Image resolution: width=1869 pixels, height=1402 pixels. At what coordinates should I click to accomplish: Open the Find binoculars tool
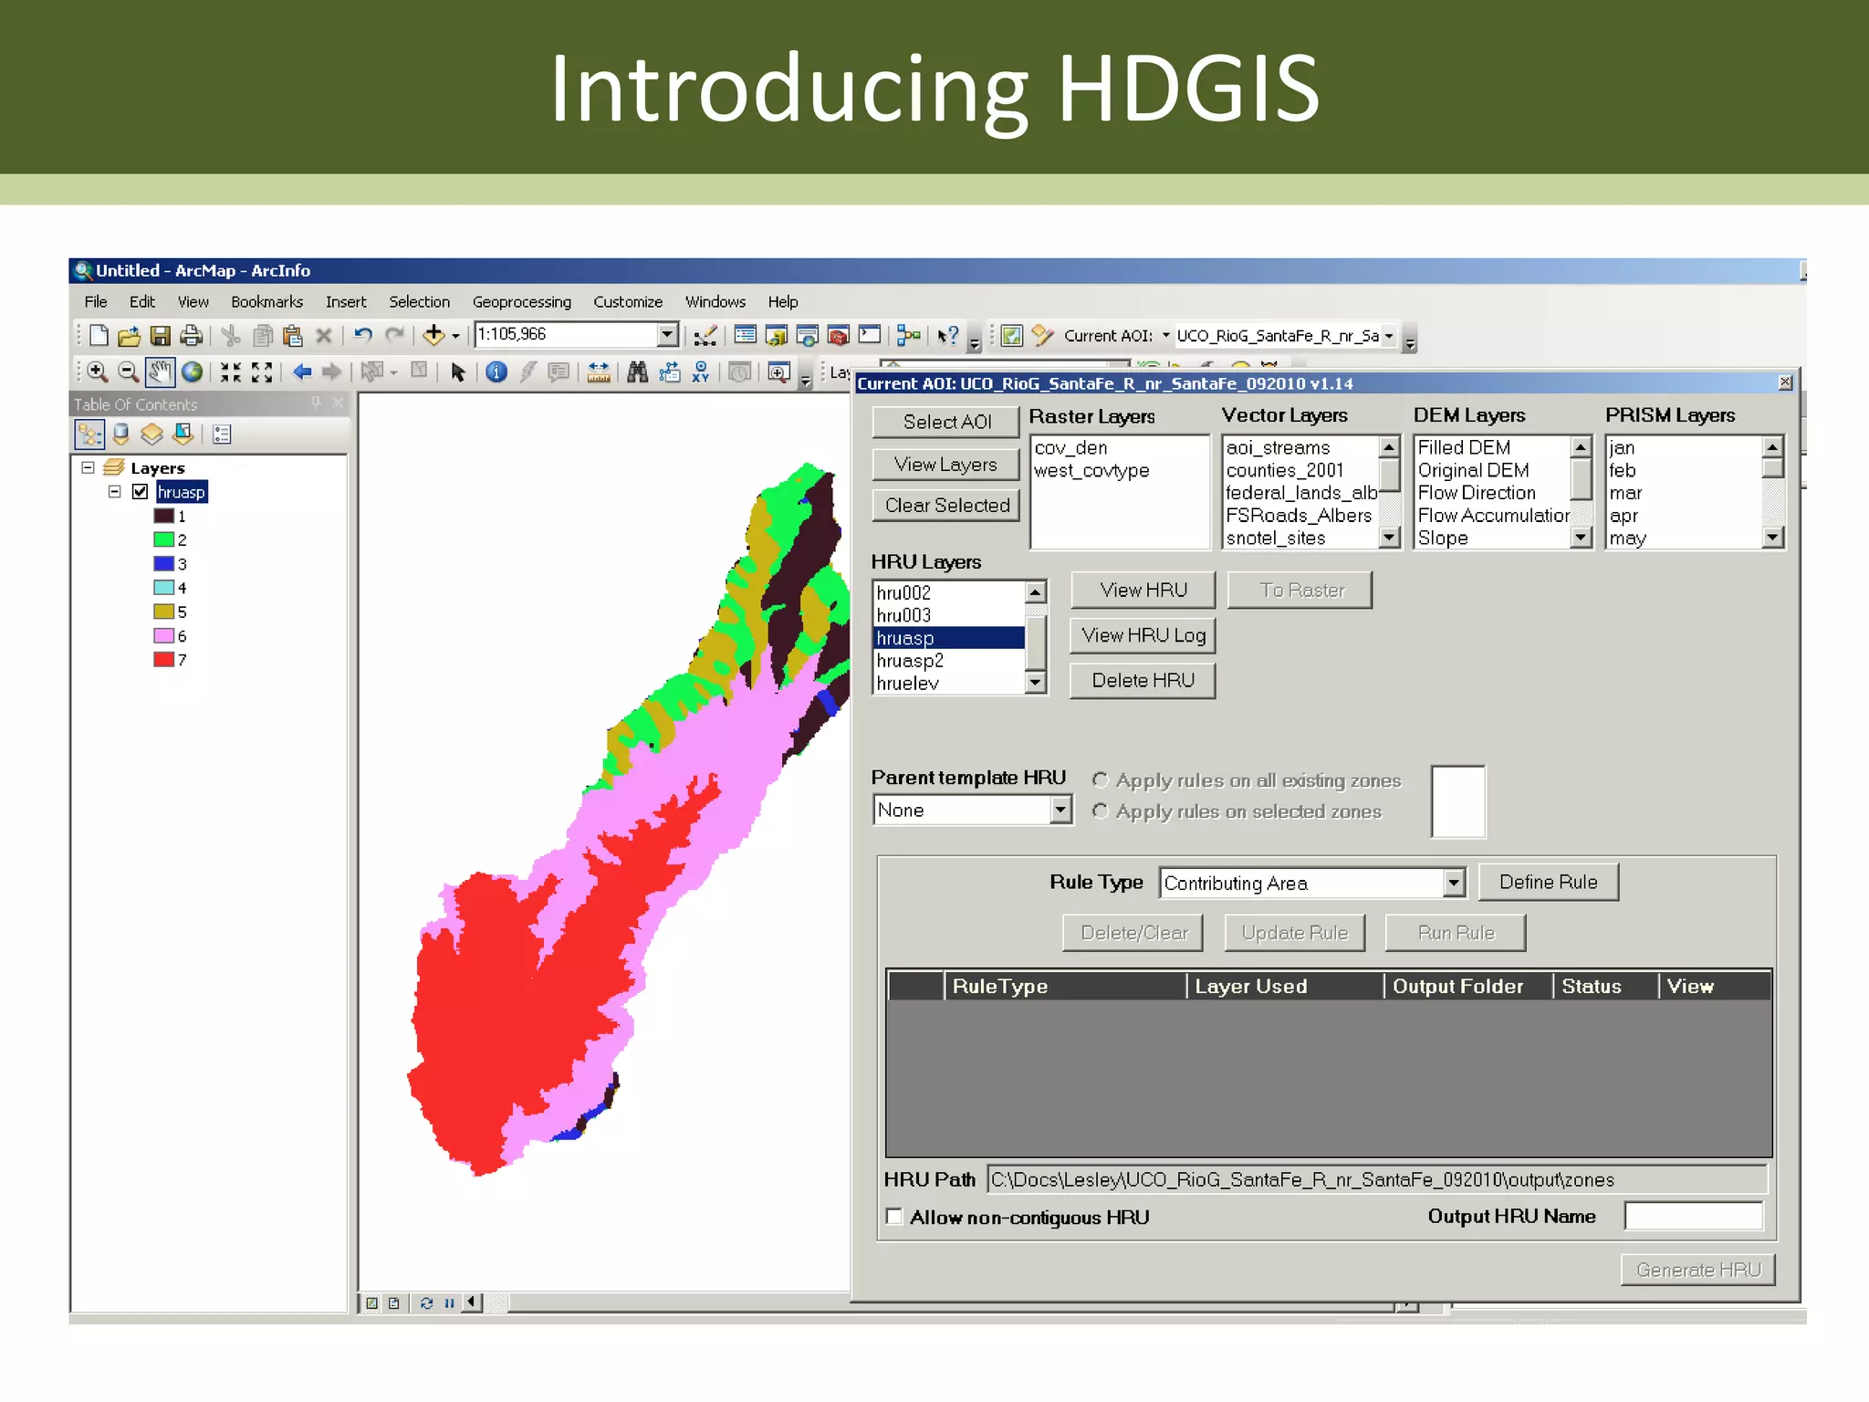[637, 372]
